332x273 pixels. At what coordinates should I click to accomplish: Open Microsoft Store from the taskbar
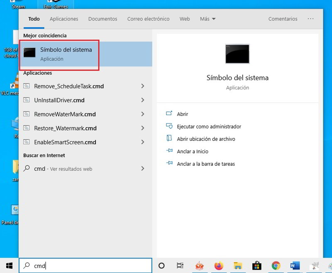coord(257,266)
